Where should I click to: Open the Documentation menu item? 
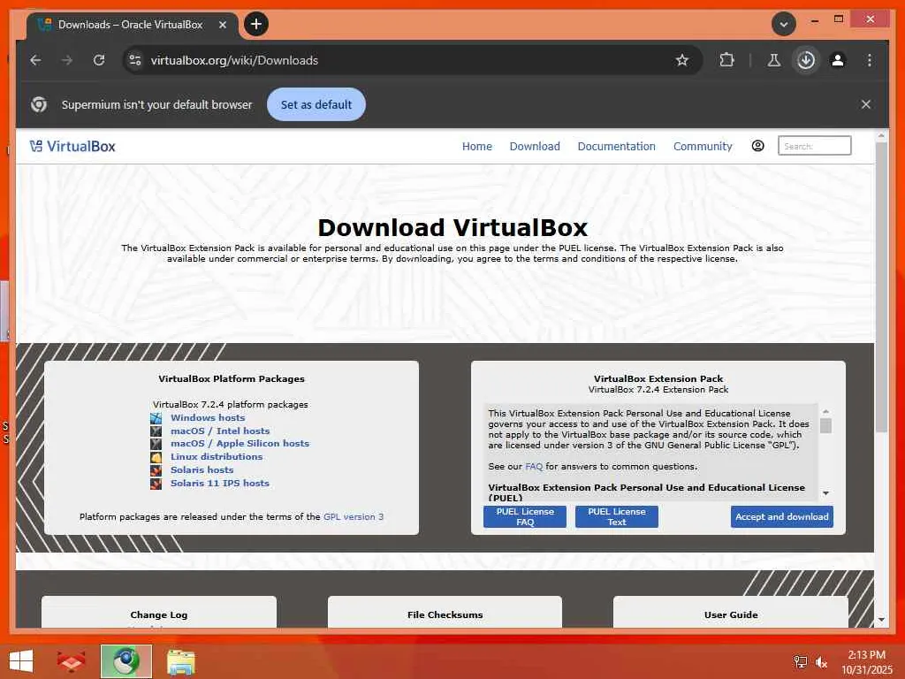point(616,147)
